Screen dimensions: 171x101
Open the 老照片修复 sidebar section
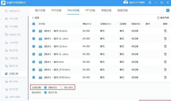pos(13,97)
